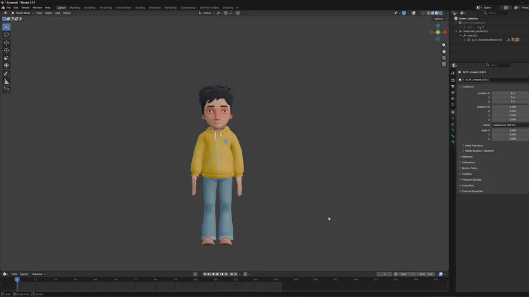Toggle viewport overlays button

tap(414, 13)
